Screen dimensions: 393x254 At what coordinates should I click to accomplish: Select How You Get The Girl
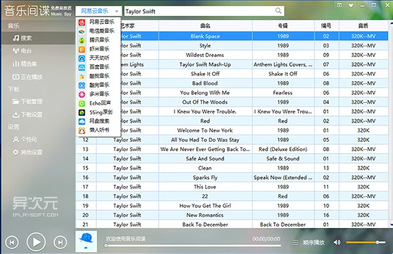[205, 206]
